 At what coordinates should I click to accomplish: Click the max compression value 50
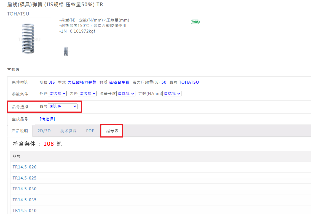tap(164, 82)
